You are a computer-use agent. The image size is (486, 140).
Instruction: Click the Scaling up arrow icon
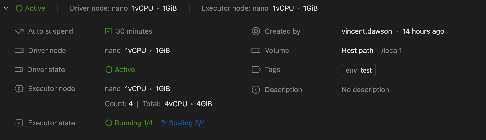163,123
